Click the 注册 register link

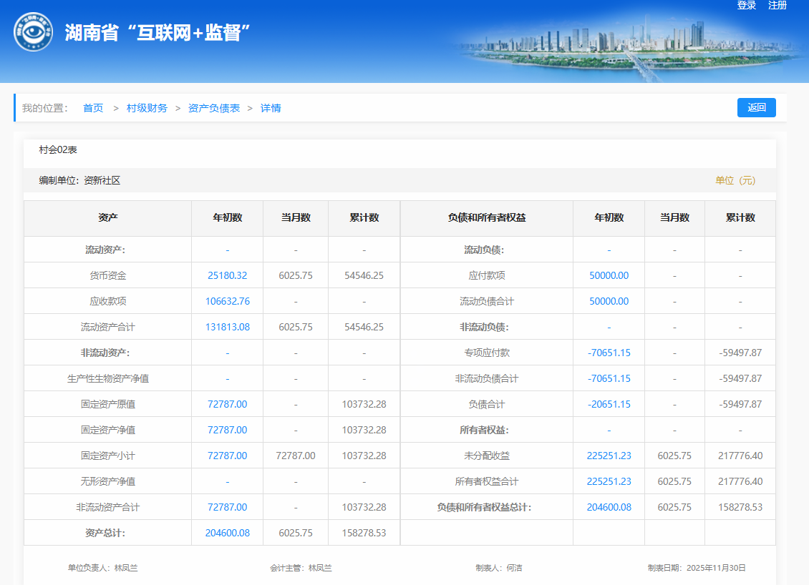(x=777, y=6)
